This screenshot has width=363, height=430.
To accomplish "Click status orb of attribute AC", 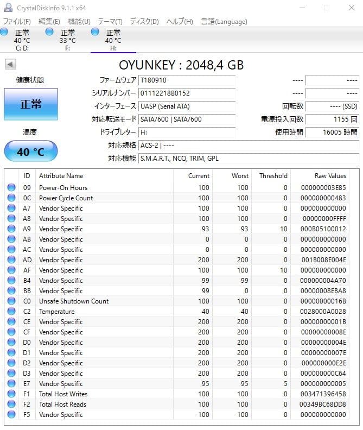I will coord(11,249).
